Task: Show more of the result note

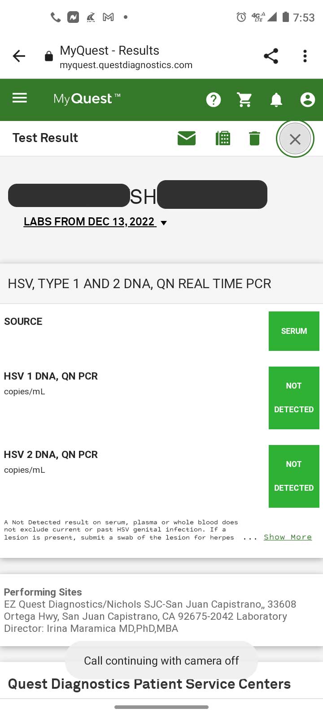Action: pyautogui.click(x=288, y=537)
